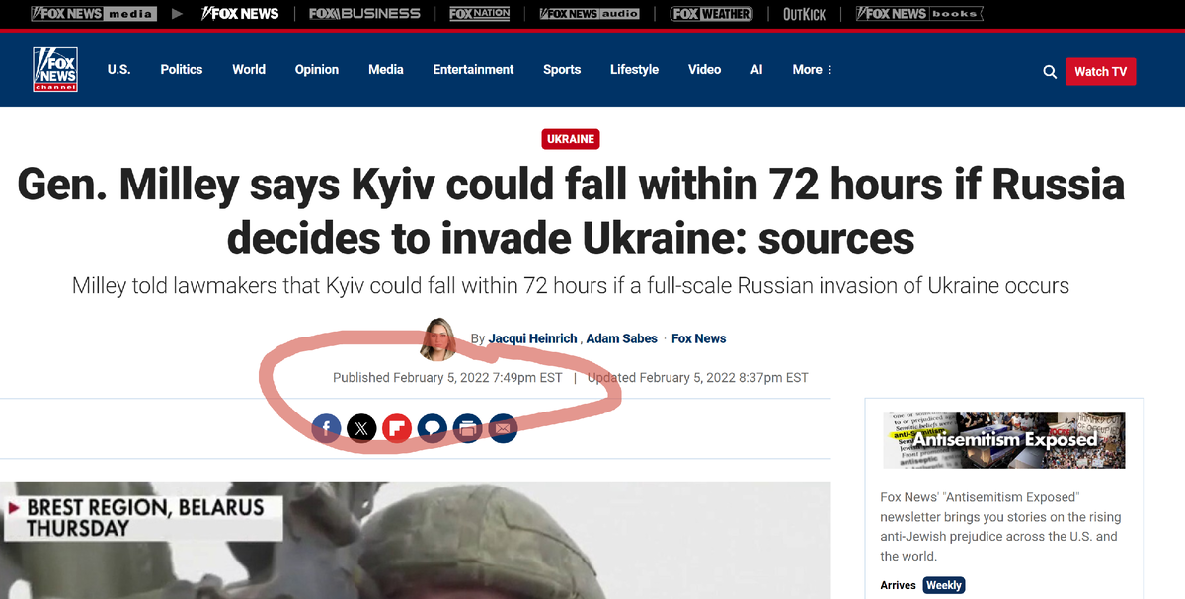Click the red UKRAINE category tag
This screenshot has width=1185, height=599.
(571, 139)
